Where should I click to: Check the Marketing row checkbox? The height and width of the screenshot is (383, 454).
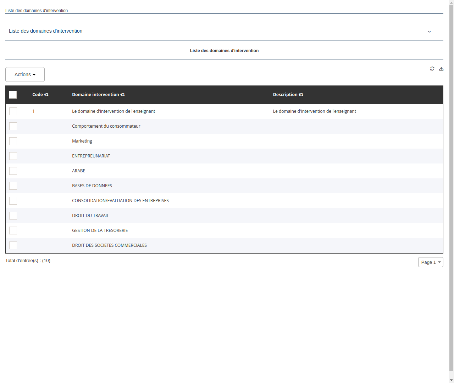tap(13, 141)
